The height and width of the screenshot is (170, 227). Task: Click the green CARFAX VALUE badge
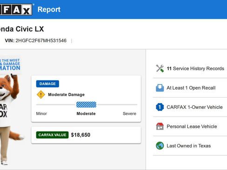point(52,135)
